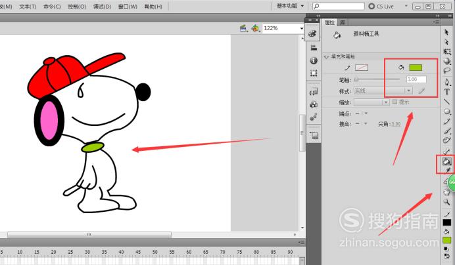Image resolution: width=455 pixels, height=265 pixels.
Task: Open the 样式 stroke style dropdown
Action: 383,91
